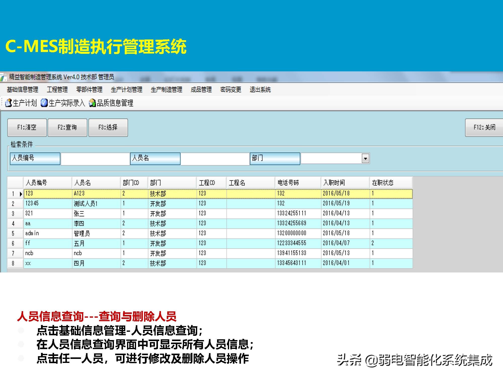Click 退出系统 in the menu bar
Image resolution: width=503 pixels, height=377 pixels.
click(x=260, y=89)
